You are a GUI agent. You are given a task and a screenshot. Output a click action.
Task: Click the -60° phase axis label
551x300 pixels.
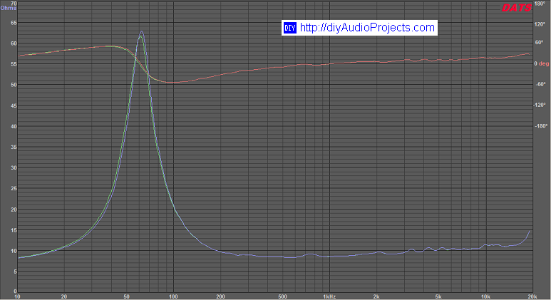[540, 84]
